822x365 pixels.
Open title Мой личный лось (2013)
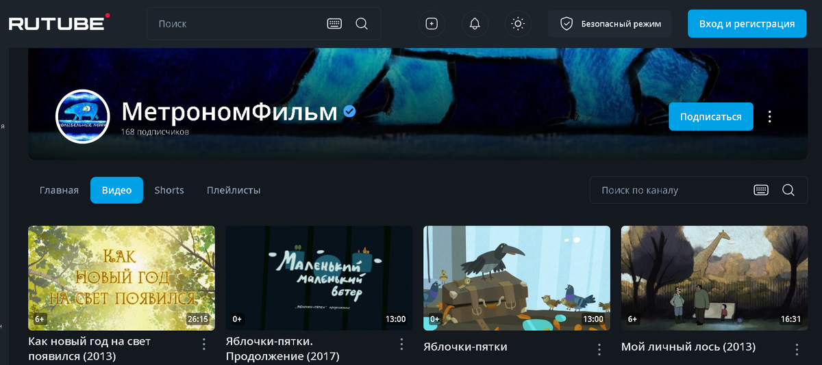pos(688,347)
